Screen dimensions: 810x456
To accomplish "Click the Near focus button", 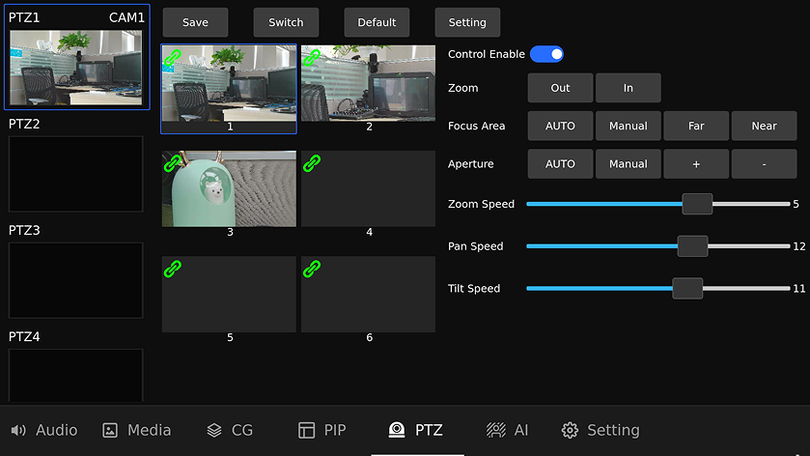I will pos(764,126).
